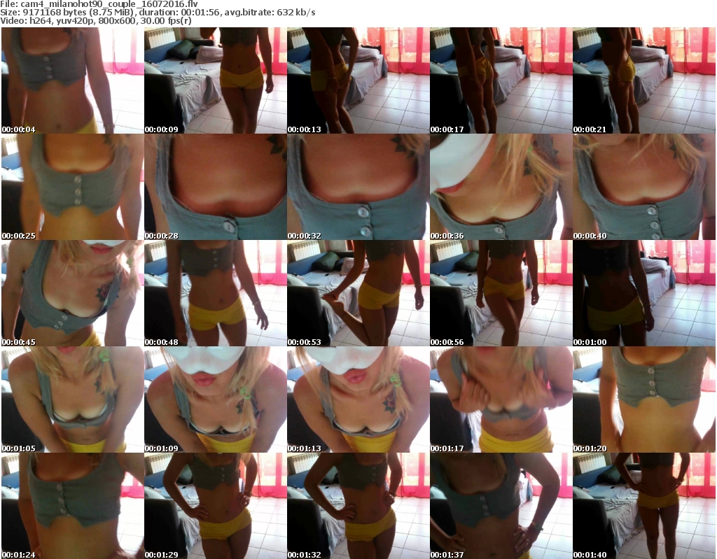717x559 pixels.
Task: Open the thumbnail stamped 00:00:56
Action: point(501,293)
